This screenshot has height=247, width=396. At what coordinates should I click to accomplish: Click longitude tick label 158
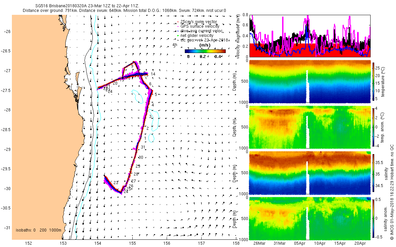[236, 243]
